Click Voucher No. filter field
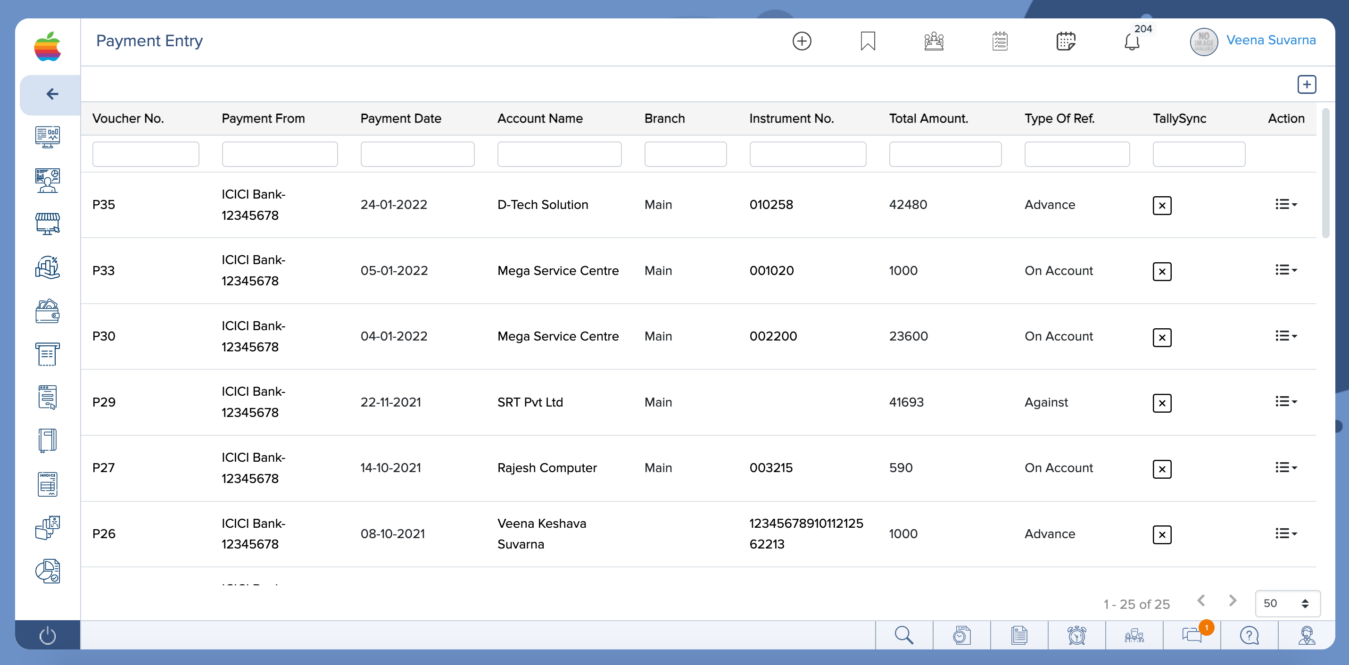The height and width of the screenshot is (665, 1349). click(x=146, y=154)
